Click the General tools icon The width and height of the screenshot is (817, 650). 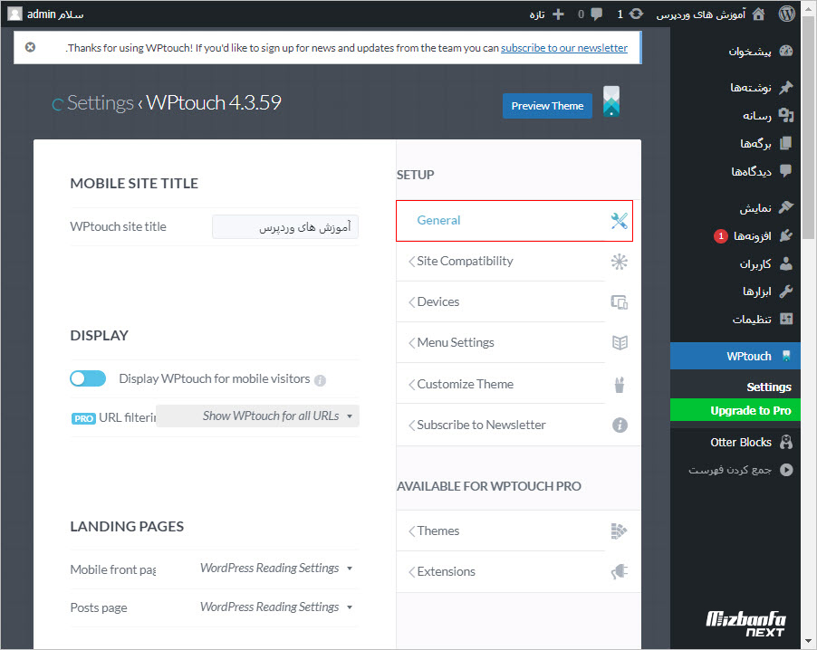point(619,221)
